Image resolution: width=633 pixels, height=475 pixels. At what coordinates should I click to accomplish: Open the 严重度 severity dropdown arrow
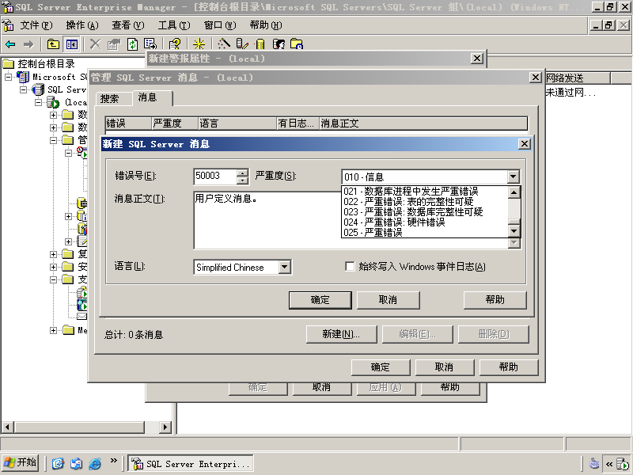point(513,177)
